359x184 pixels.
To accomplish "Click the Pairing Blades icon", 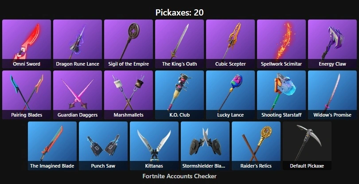I will click(x=27, y=95).
